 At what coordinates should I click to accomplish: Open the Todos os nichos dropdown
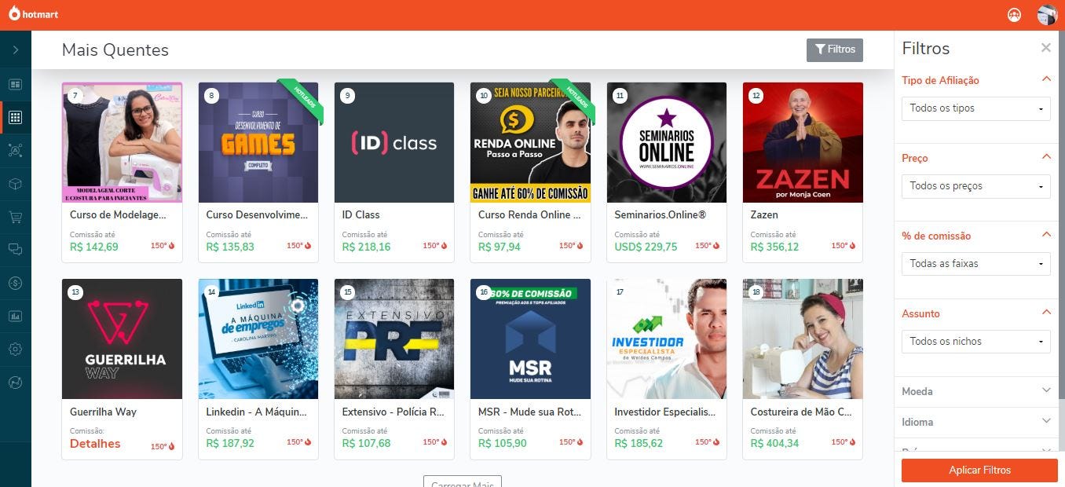[x=976, y=342]
